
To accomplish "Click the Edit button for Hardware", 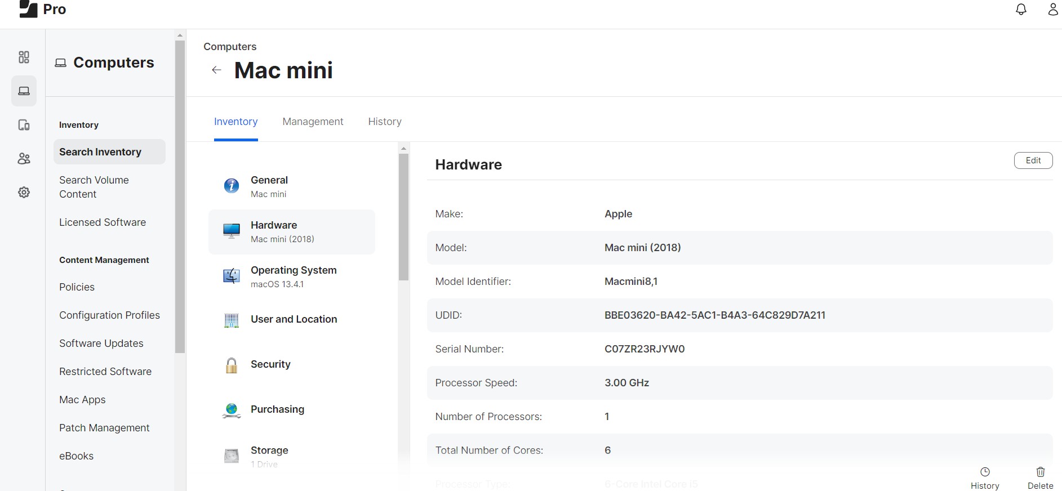I will click(x=1033, y=160).
